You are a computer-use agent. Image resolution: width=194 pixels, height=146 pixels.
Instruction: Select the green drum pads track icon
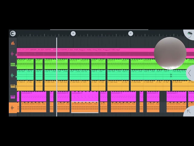13,64
